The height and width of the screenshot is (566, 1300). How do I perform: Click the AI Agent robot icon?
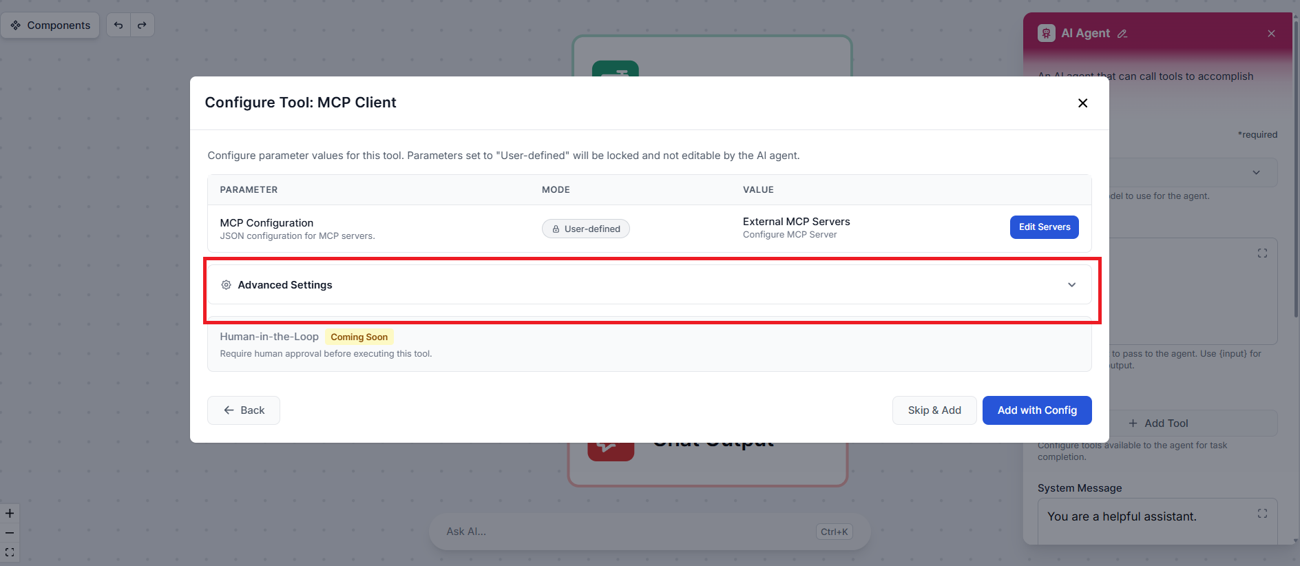click(1047, 33)
